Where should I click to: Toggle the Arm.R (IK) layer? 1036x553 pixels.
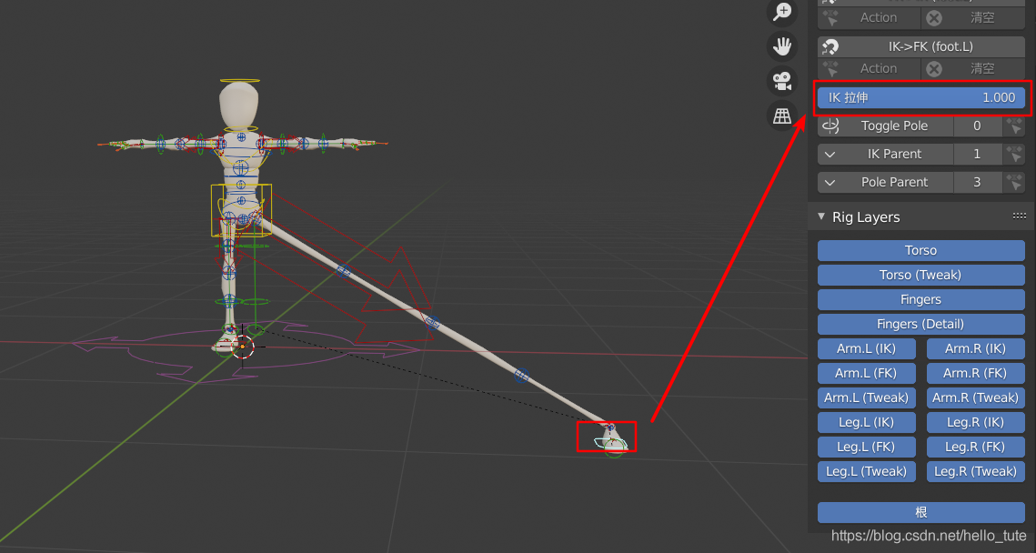pos(976,349)
